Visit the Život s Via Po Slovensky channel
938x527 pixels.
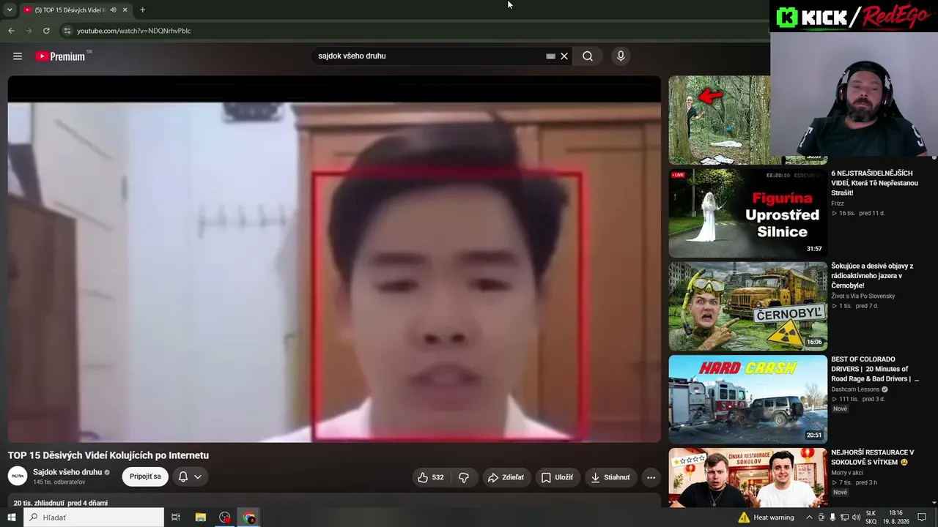(x=863, y=296)
